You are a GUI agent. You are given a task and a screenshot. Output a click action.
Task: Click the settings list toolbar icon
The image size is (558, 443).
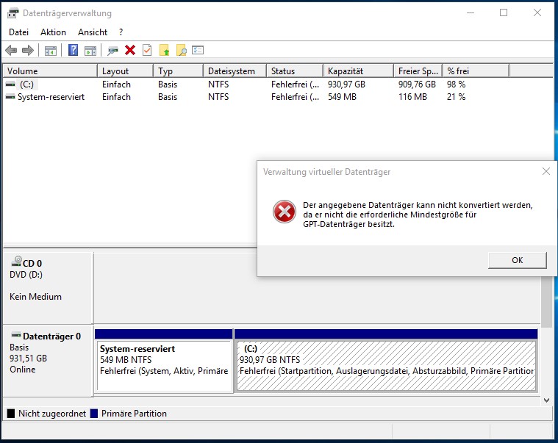[198, 50]
